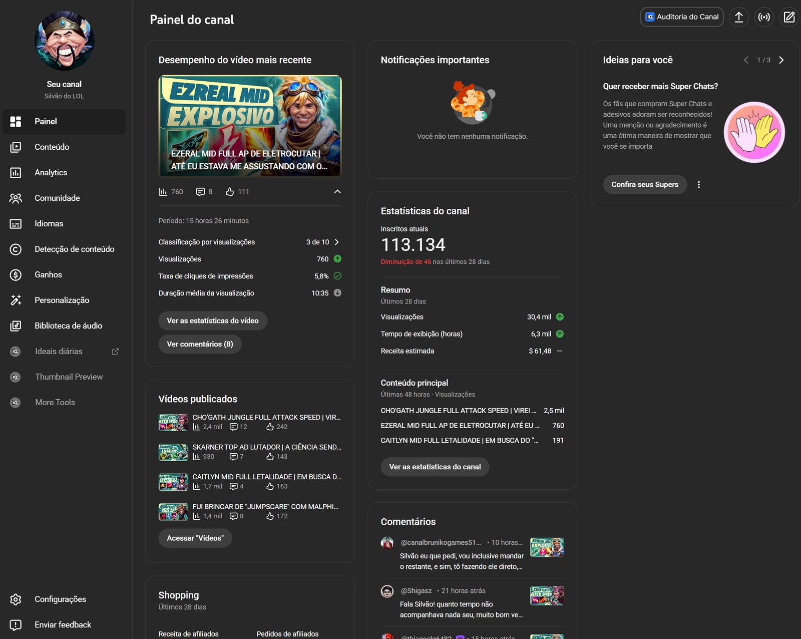Image resolution: width=801 pixels, height=639 pixels.
Task: Open the CHO'GATH JUNGLE video thumbnail
Action: (x=173, y=423)
